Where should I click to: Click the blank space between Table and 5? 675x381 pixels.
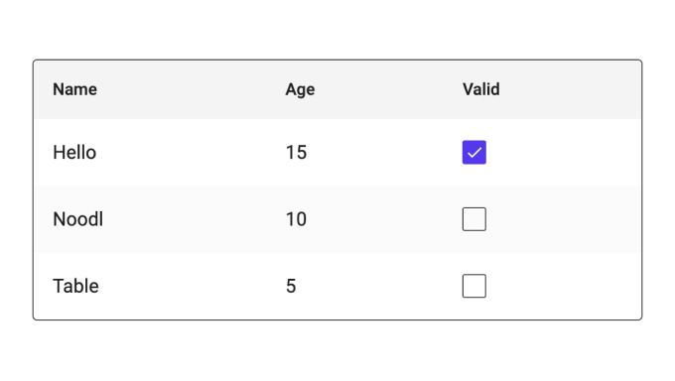tap(192, 286)
